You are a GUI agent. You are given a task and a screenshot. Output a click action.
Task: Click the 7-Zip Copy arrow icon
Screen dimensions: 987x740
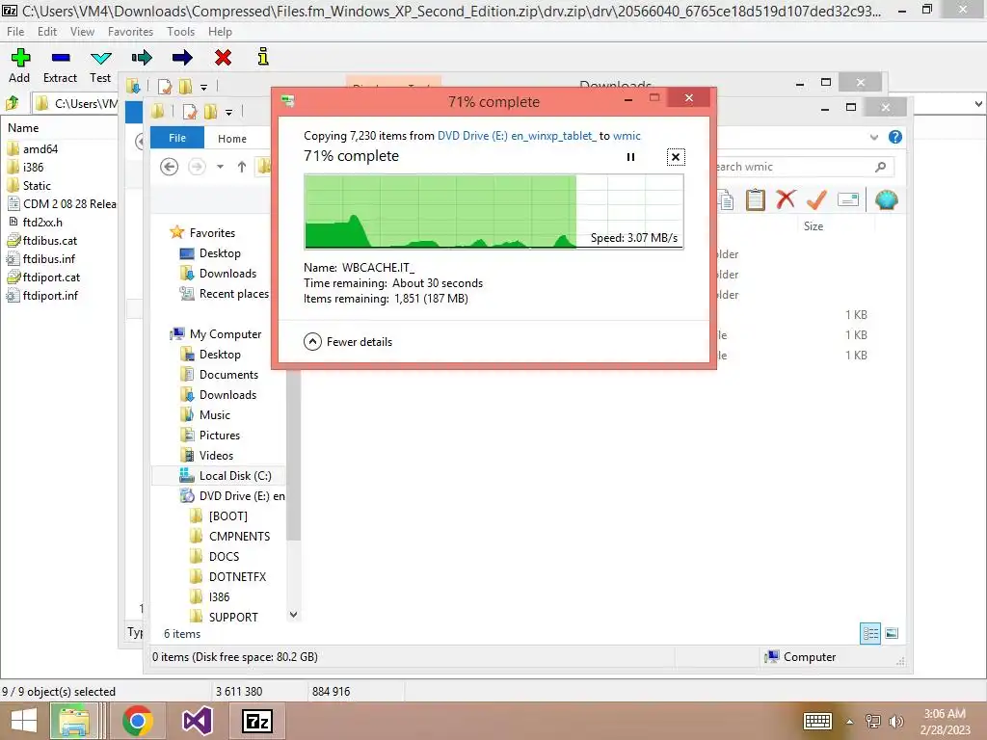(142, 58)
